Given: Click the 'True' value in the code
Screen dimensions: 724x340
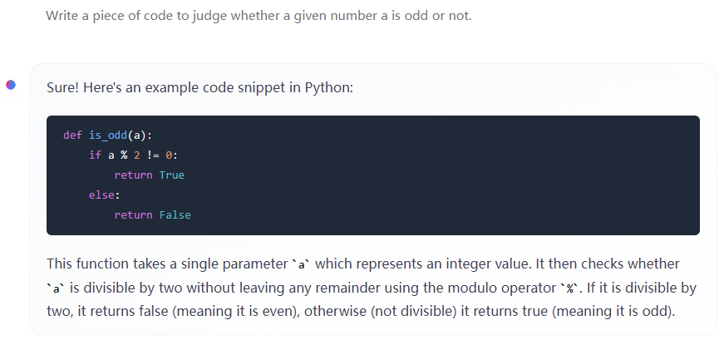Looking at the screenshot, I should coord(172,175).
